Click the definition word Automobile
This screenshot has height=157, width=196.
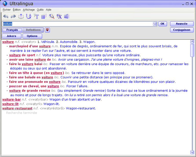click(68, 42)
